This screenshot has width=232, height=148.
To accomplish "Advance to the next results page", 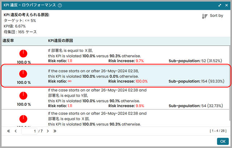I will click(x=47, y=131).
